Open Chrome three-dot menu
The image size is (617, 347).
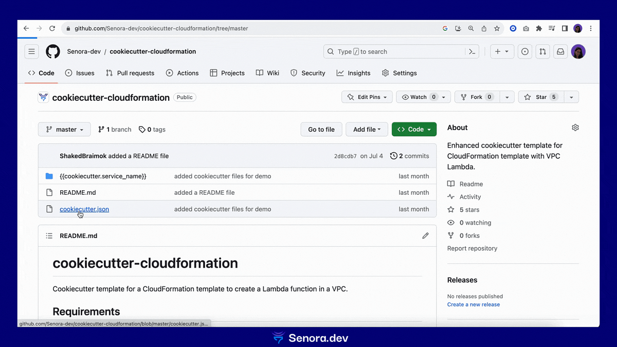tap(591, 28)
